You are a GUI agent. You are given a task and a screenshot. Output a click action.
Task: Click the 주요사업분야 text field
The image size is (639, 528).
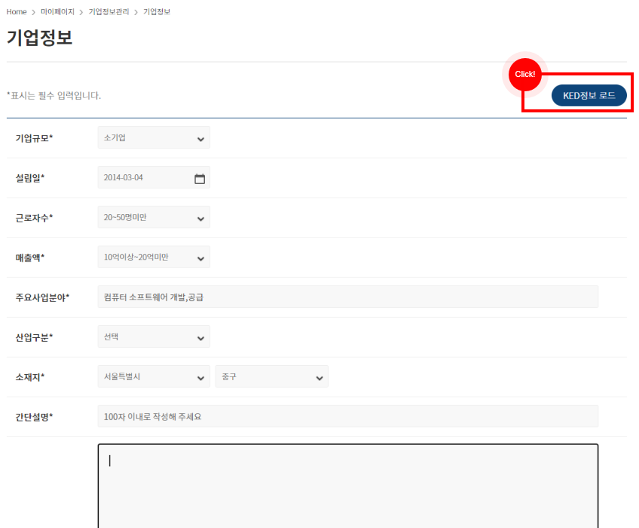tap(347, 296)
